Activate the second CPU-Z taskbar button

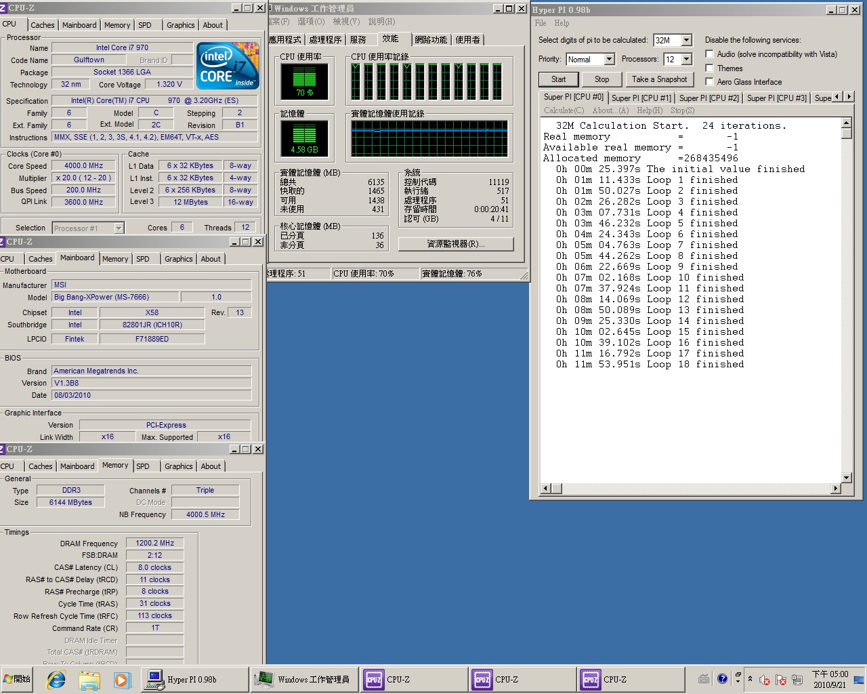523,679
